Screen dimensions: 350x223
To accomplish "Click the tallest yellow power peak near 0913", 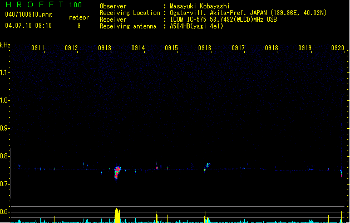I will coord(117,215).
